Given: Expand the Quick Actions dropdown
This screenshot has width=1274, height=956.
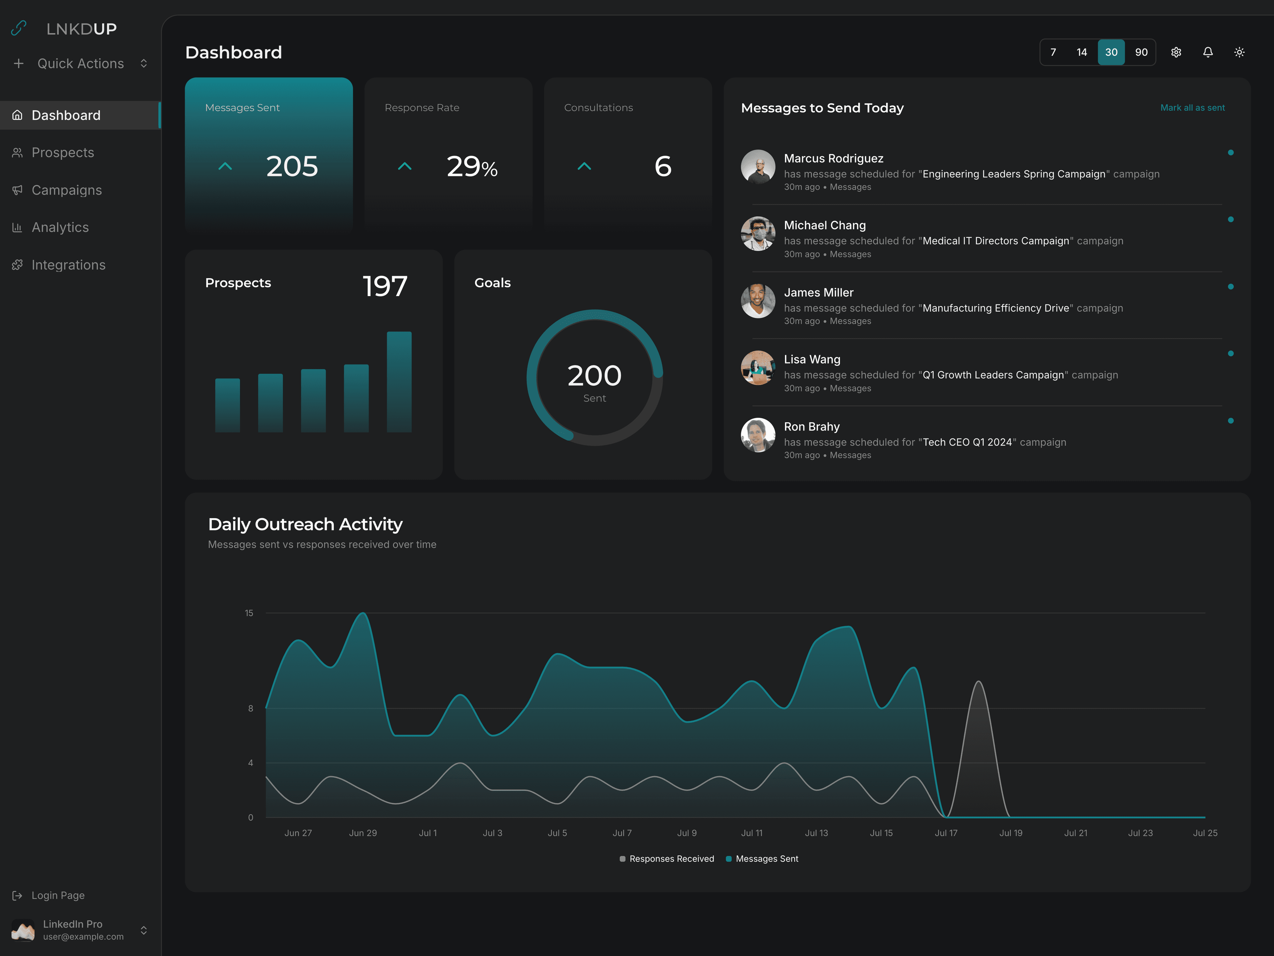Looking at the screenshot, I should [143, 63].
